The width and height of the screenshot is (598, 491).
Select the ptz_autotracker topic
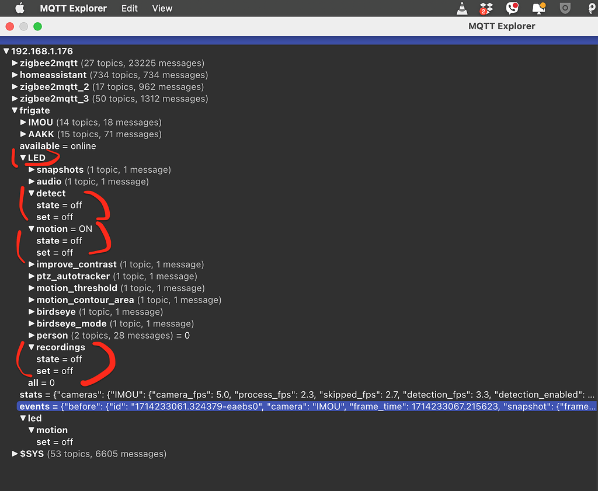73,276
